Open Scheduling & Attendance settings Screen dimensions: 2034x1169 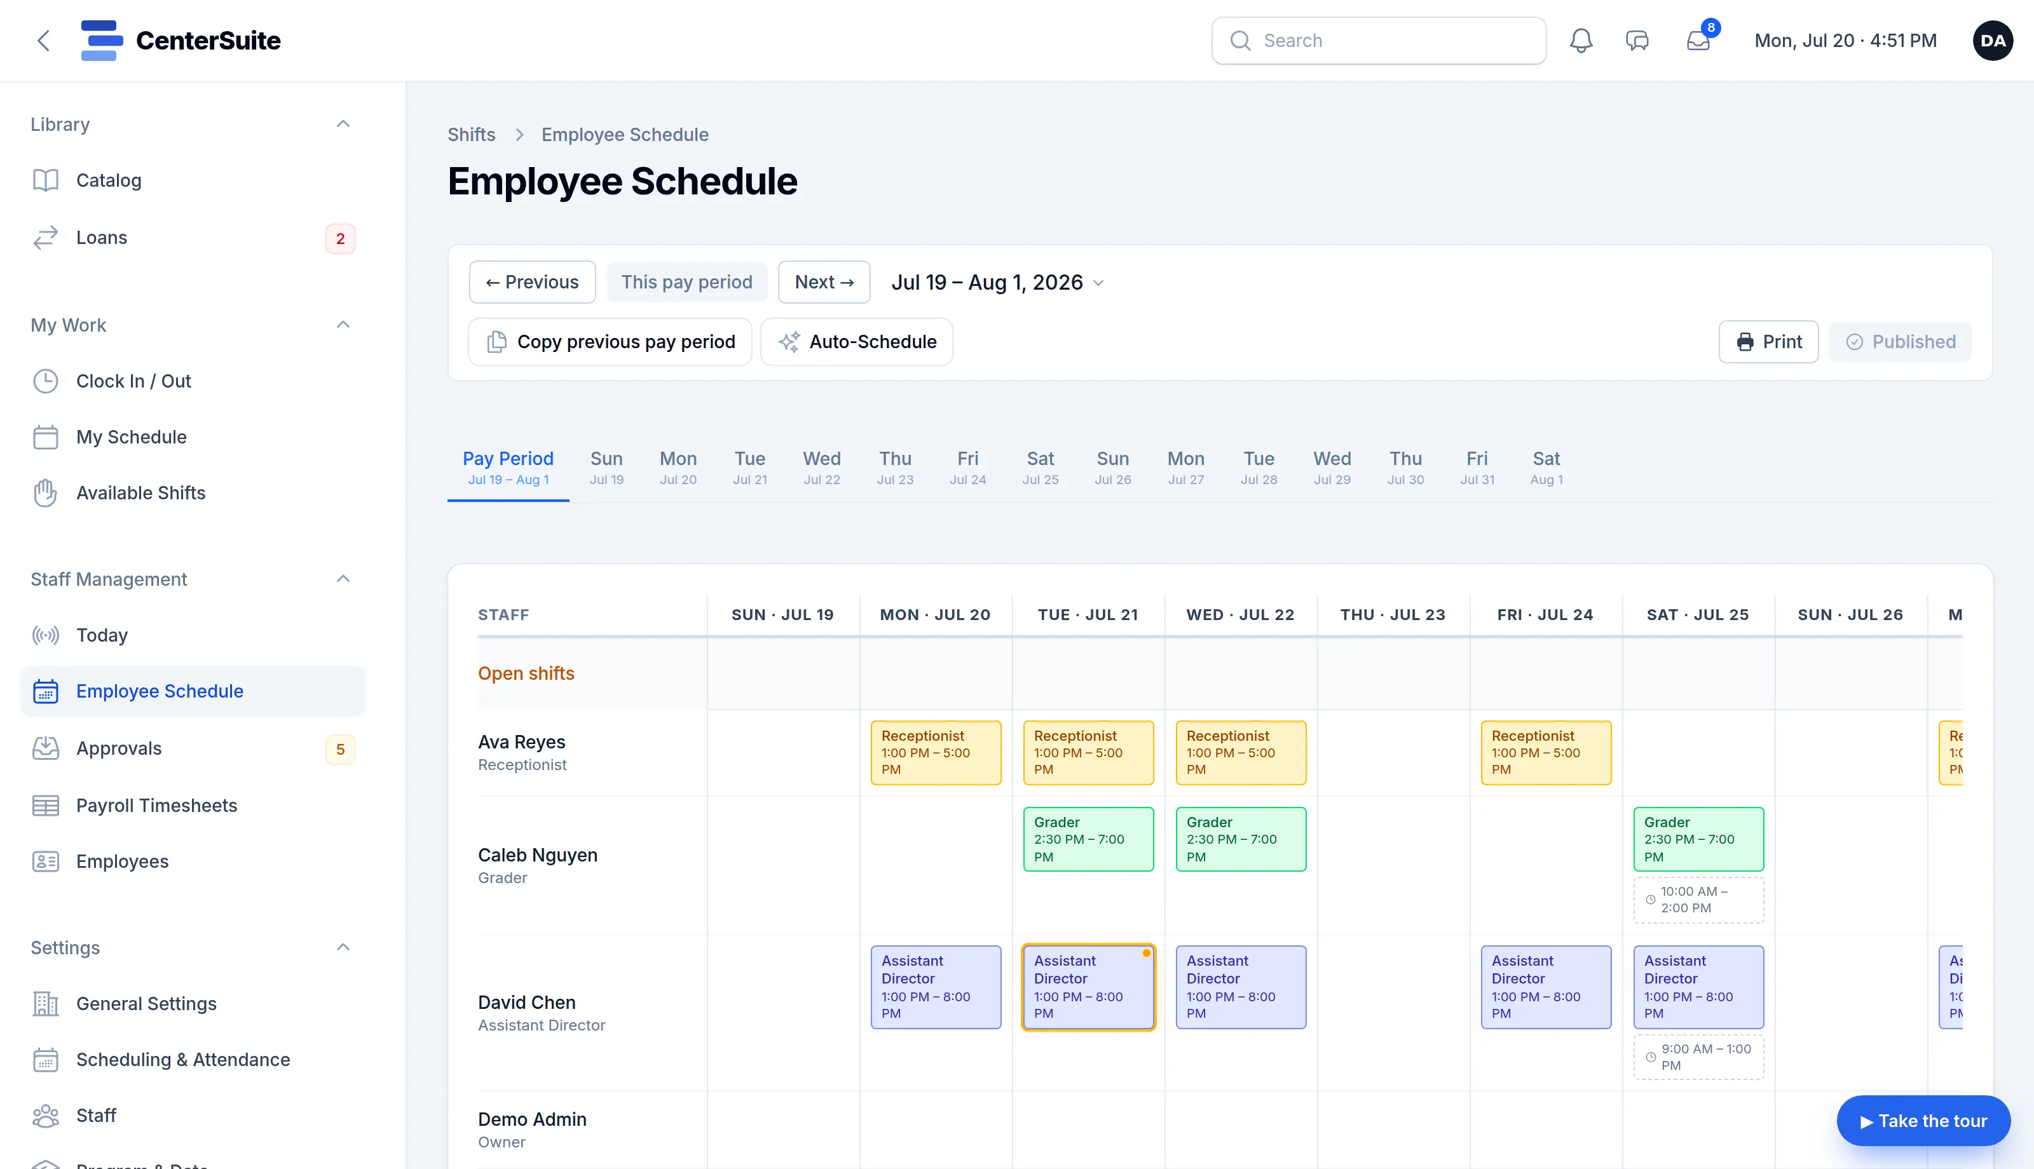193,1060
